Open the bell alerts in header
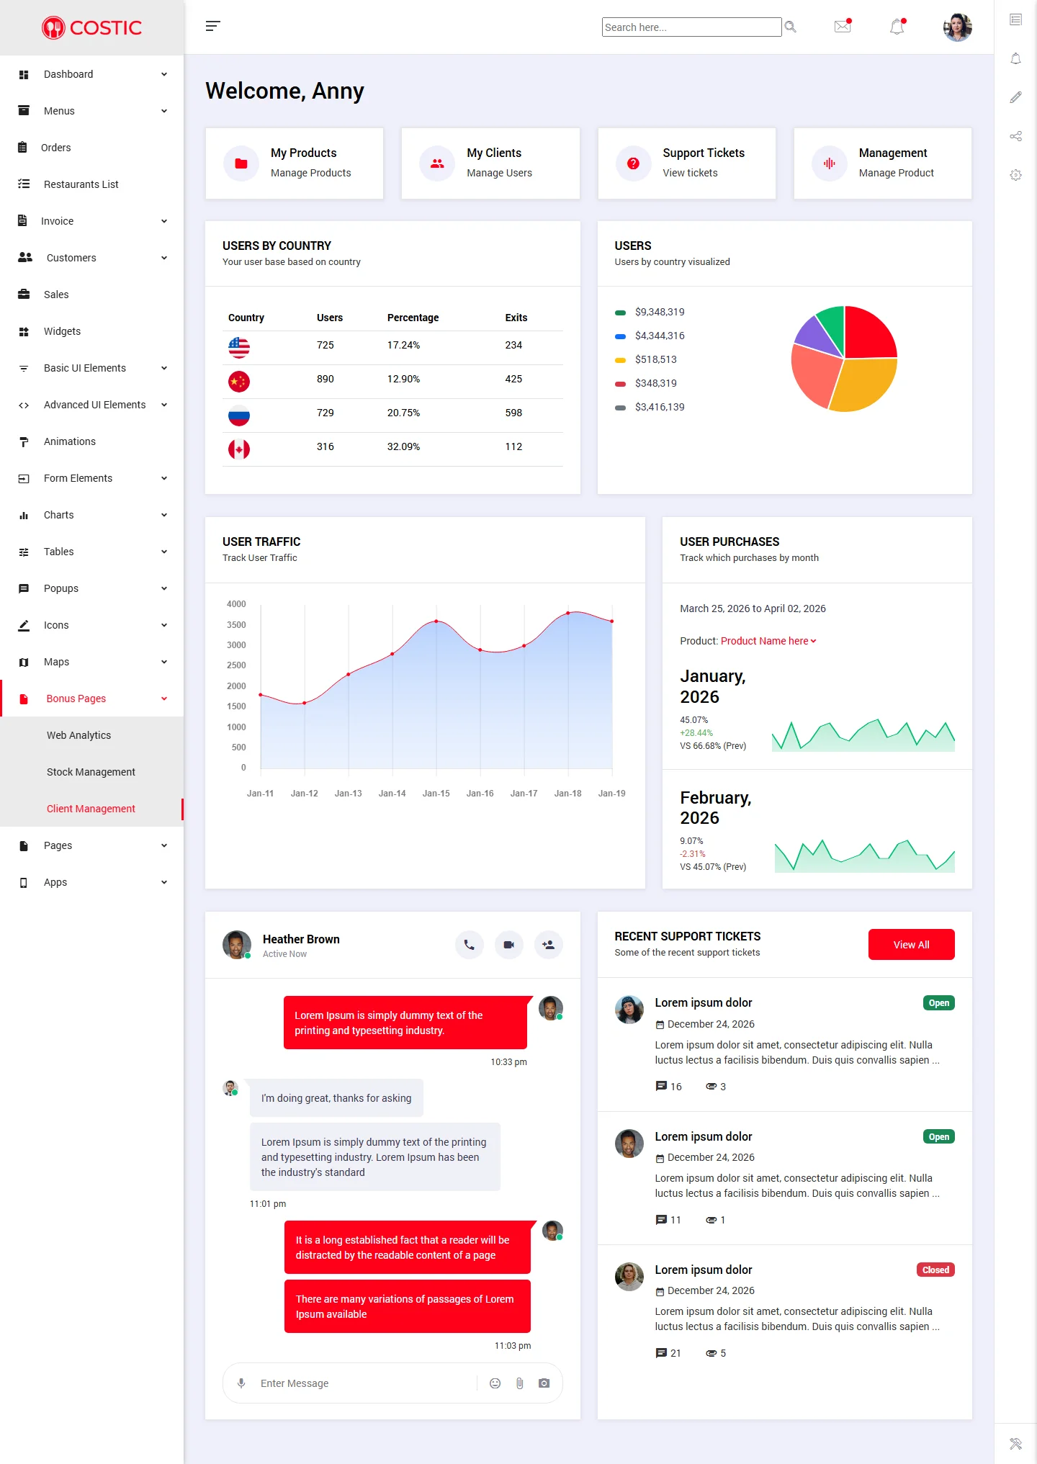The width and height of the screenshot is (1037, 1464). coord(897,27)
